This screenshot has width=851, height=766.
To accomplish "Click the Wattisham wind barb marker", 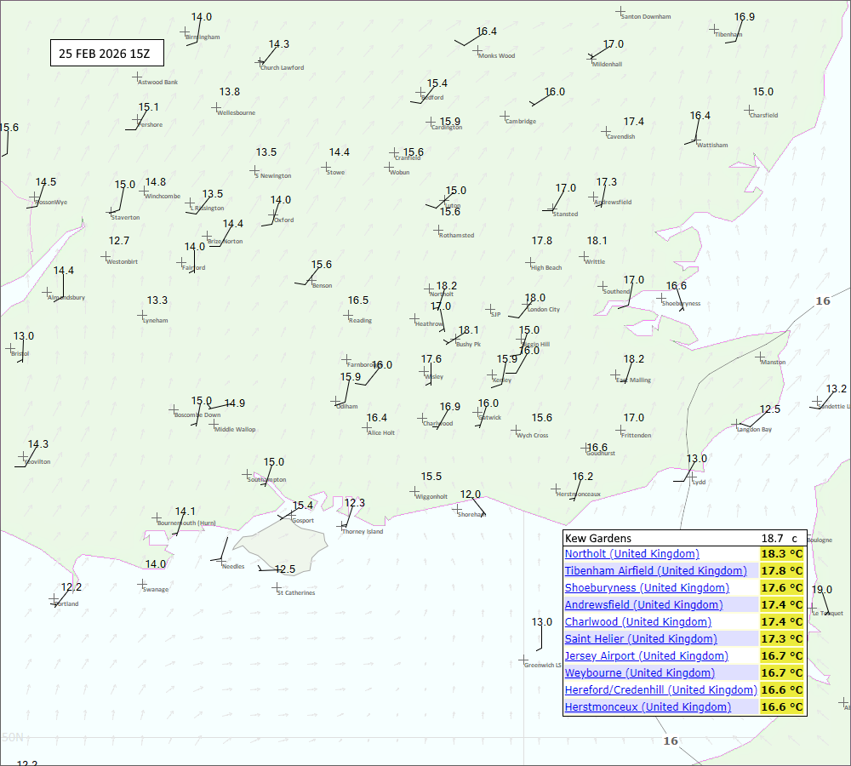I will pos(696,140).
